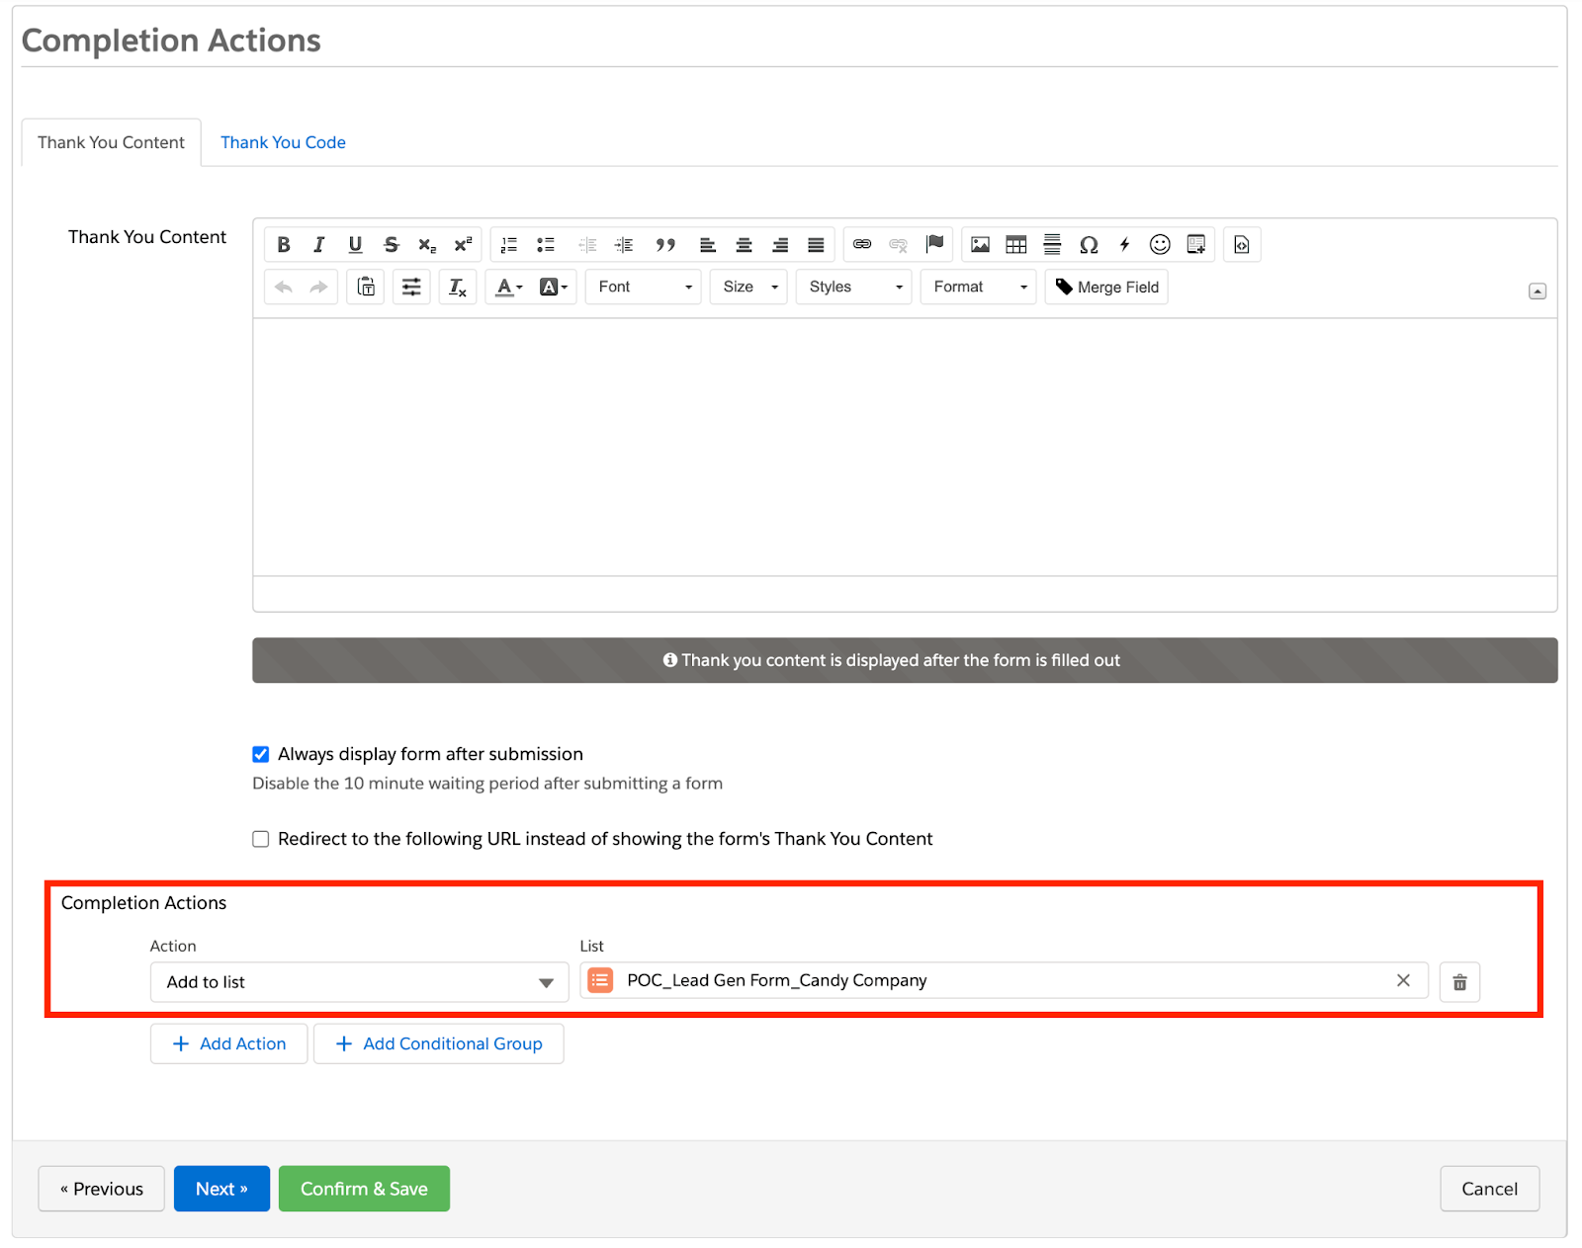Toggle bold formatting in editor toolbar
The height and width of the screenshot is (1248, 1582).
pos(284,244)
